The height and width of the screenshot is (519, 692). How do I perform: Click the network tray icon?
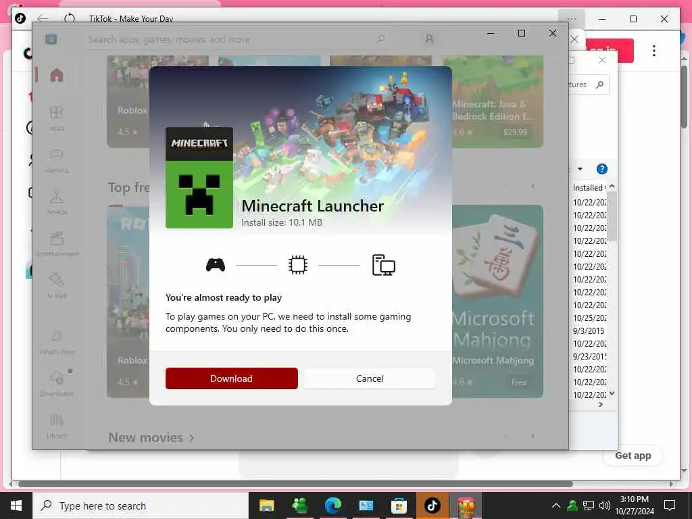(x=589, y=505)
